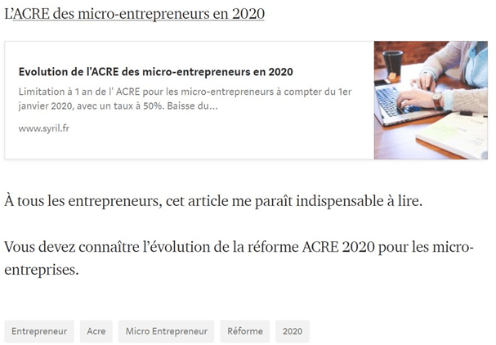Viewport: 496px width, 345px height.
Task: Click the paragraph beginning "À tous les entrepreneurs"
Action: pyautogui.click(x=213, y=201)
